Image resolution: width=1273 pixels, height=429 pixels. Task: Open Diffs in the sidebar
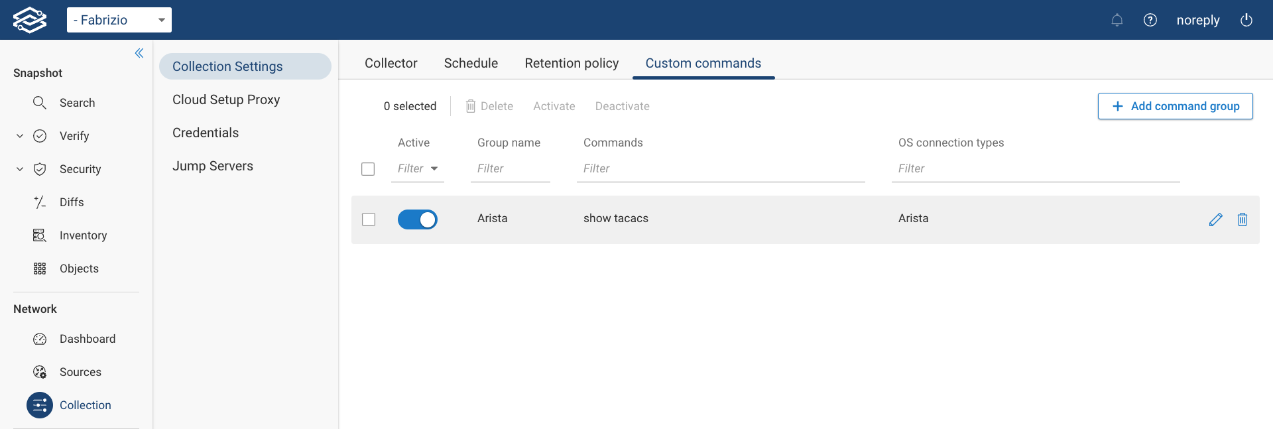point(72,202)
